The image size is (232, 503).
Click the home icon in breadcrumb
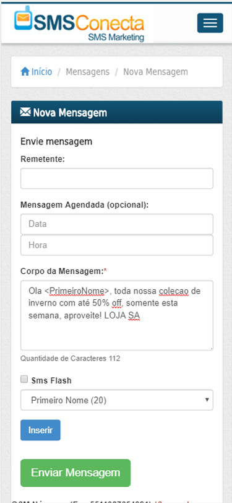point(25,71)
